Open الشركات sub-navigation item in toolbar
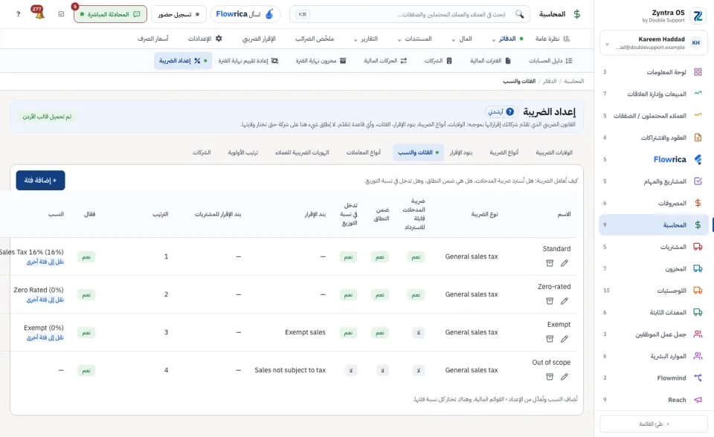Image resolution: width=714 pixels, height=437 pixels. pyautogui.click(x=438, y=60)
